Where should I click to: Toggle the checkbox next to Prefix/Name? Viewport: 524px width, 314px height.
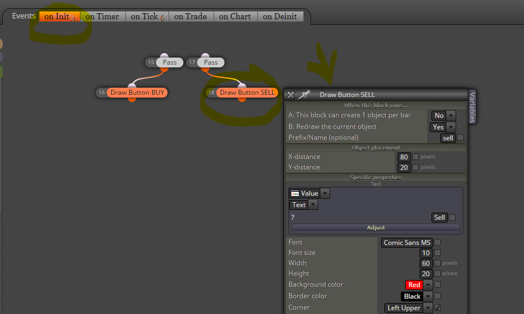coord(460,138)
